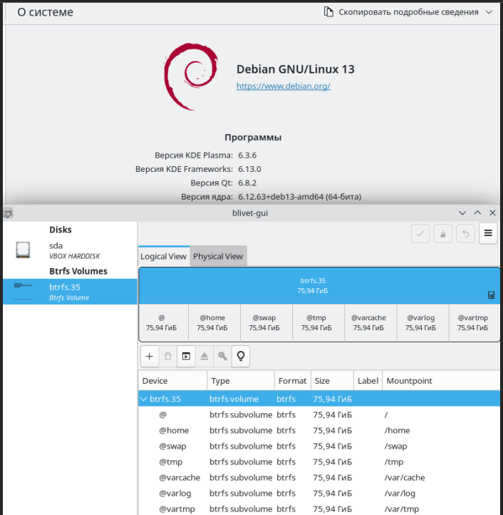Select the @vartmp subvolume block

(475, 323)
